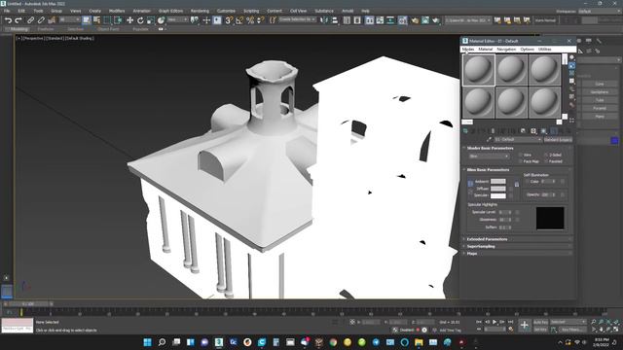Click the Specular color swatch

tap(497, 195)
